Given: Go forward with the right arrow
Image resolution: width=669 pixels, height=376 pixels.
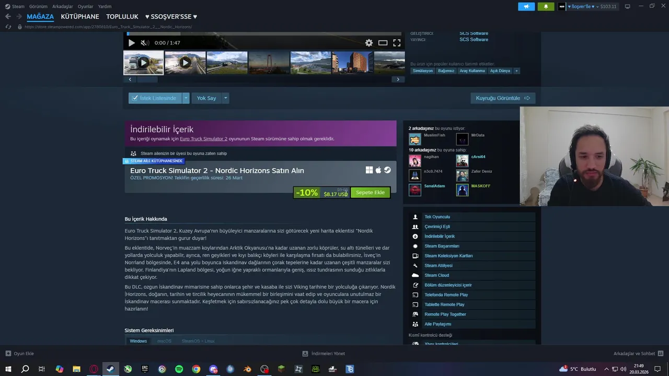Looking at the screenshot, I should click(x=19, y=17).
